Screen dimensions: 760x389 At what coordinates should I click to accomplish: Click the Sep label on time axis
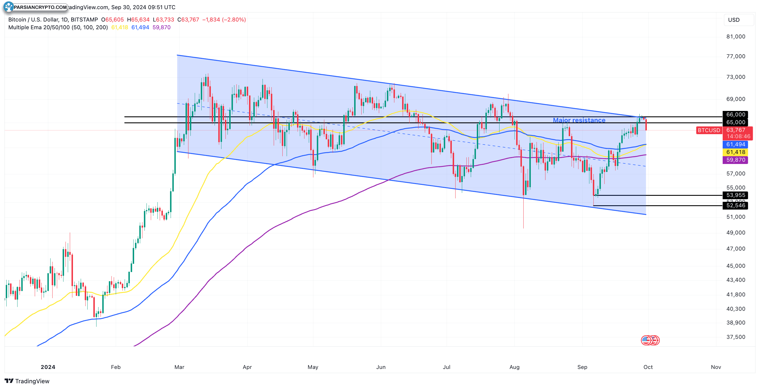(x=582, y=367)
